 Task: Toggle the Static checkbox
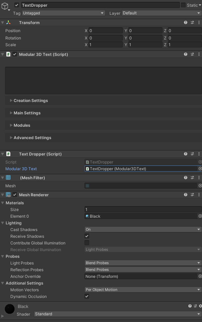click(x=183, y=5)
